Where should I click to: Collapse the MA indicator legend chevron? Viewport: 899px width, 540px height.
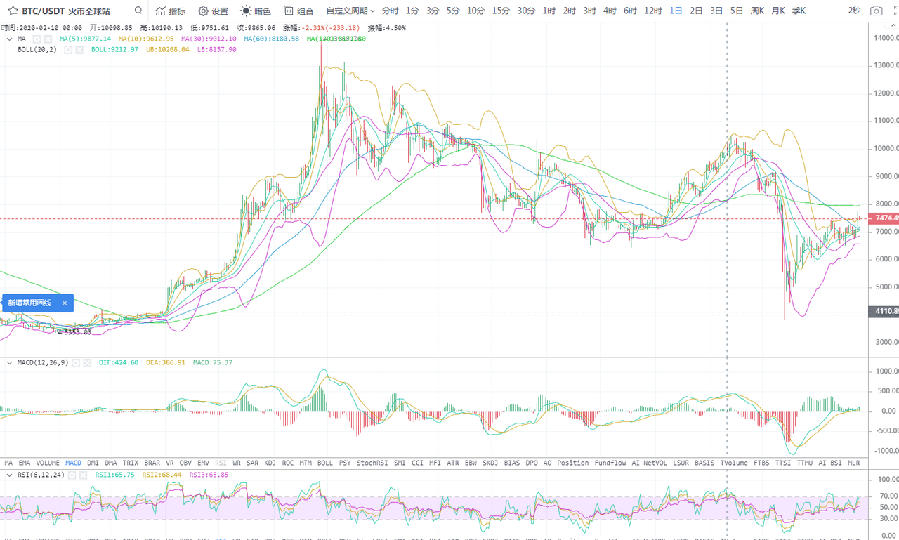tap(9, 39)
